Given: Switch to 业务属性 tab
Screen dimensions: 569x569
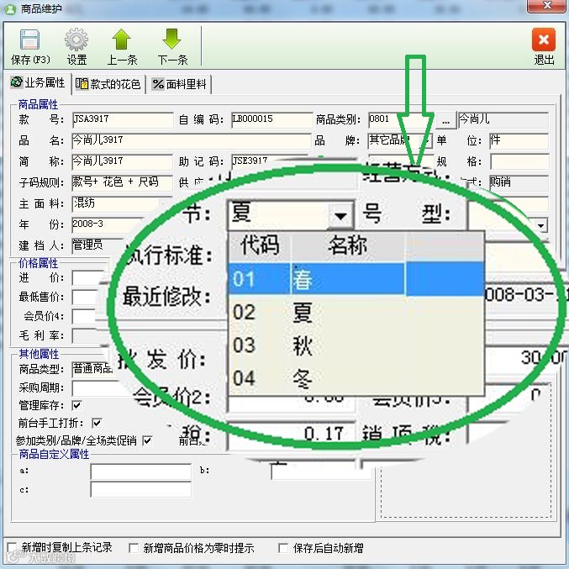Looking at the screenshot, I should click(x=38, y=83).
